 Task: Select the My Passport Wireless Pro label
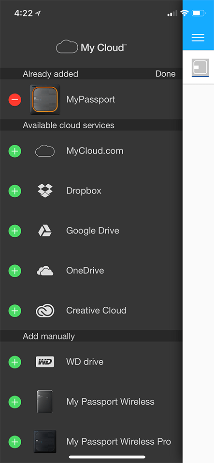point(118,442)
